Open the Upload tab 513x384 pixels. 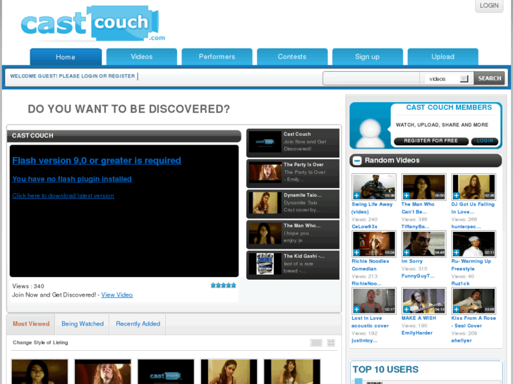pos(442,56)
